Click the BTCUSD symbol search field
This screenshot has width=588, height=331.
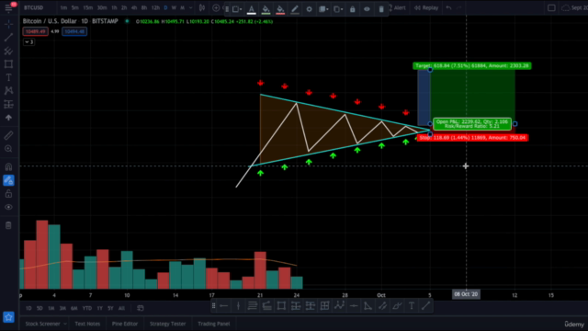click(33, 8)
